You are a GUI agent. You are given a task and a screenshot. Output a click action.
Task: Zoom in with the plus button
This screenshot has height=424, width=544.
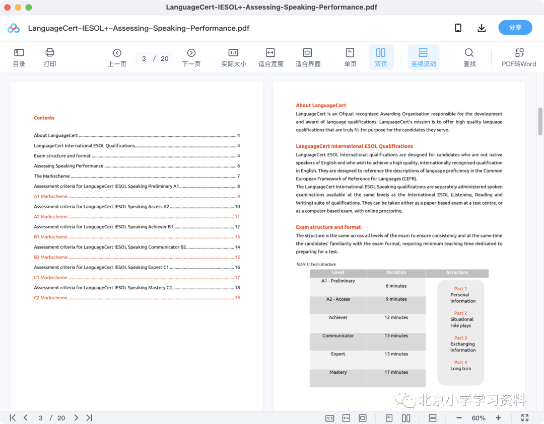click(x=498, y=418)
